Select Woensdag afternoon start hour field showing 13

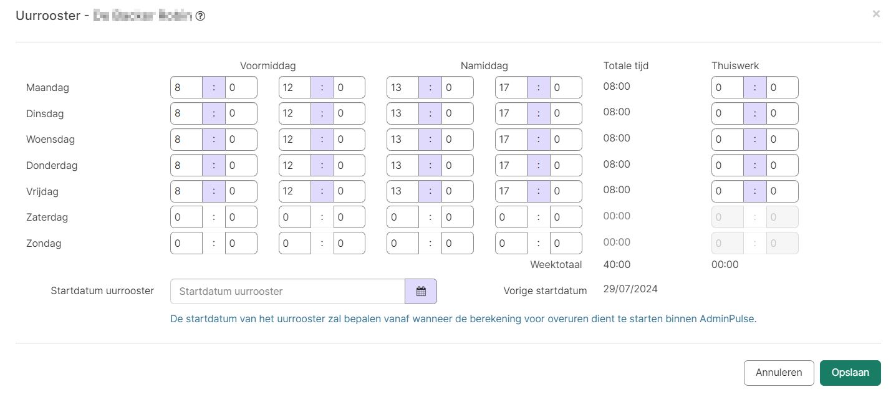(403, 140)
